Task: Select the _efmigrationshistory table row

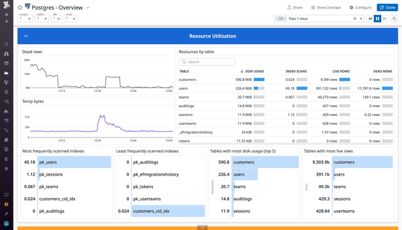Action: [286, 133]
